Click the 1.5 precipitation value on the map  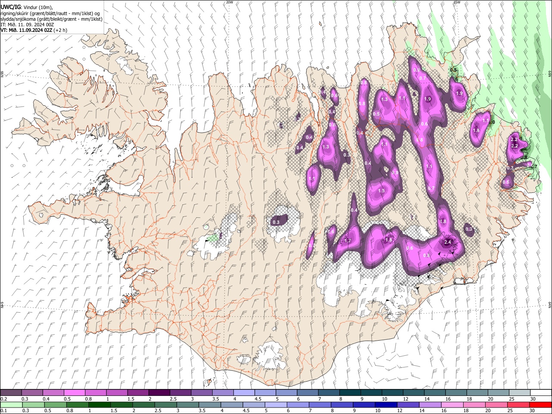click(x=381, y=191)
